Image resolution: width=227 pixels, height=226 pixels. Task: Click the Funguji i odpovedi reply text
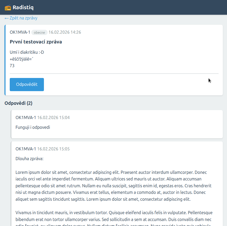[33, 127]
